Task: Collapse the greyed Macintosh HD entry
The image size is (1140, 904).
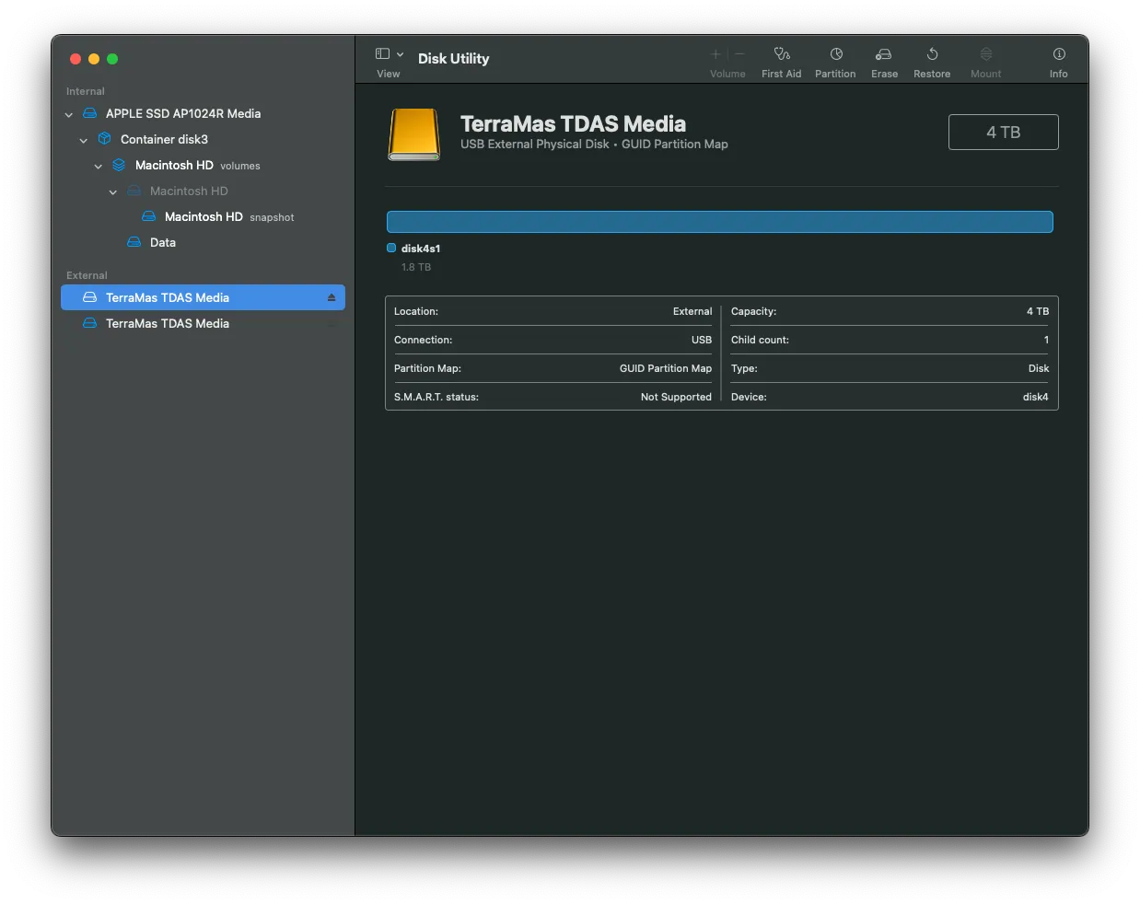Action: coord(113,191)
